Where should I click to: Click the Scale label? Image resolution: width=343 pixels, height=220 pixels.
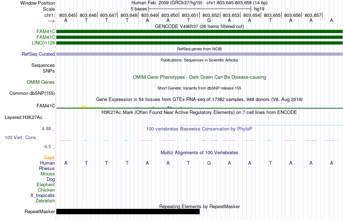click(49, 9)
